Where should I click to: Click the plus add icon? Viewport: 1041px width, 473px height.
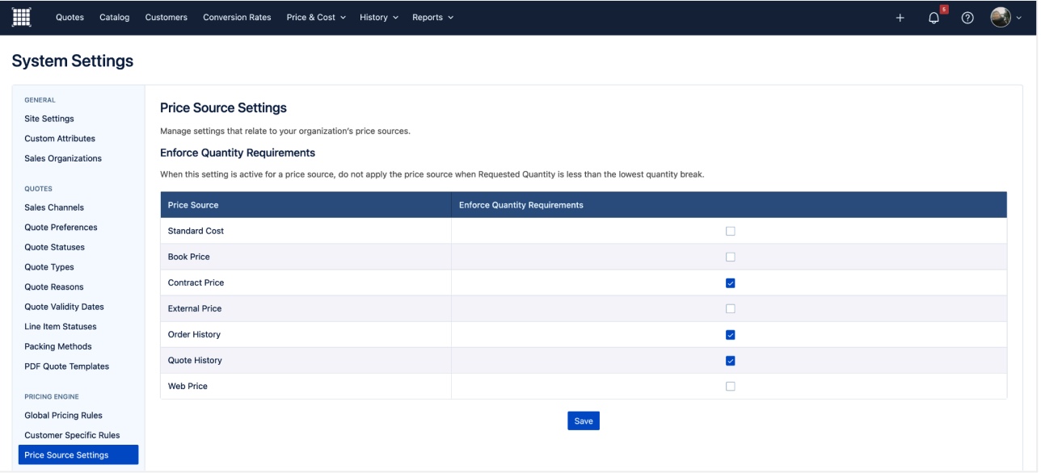[x=900, y=18]
